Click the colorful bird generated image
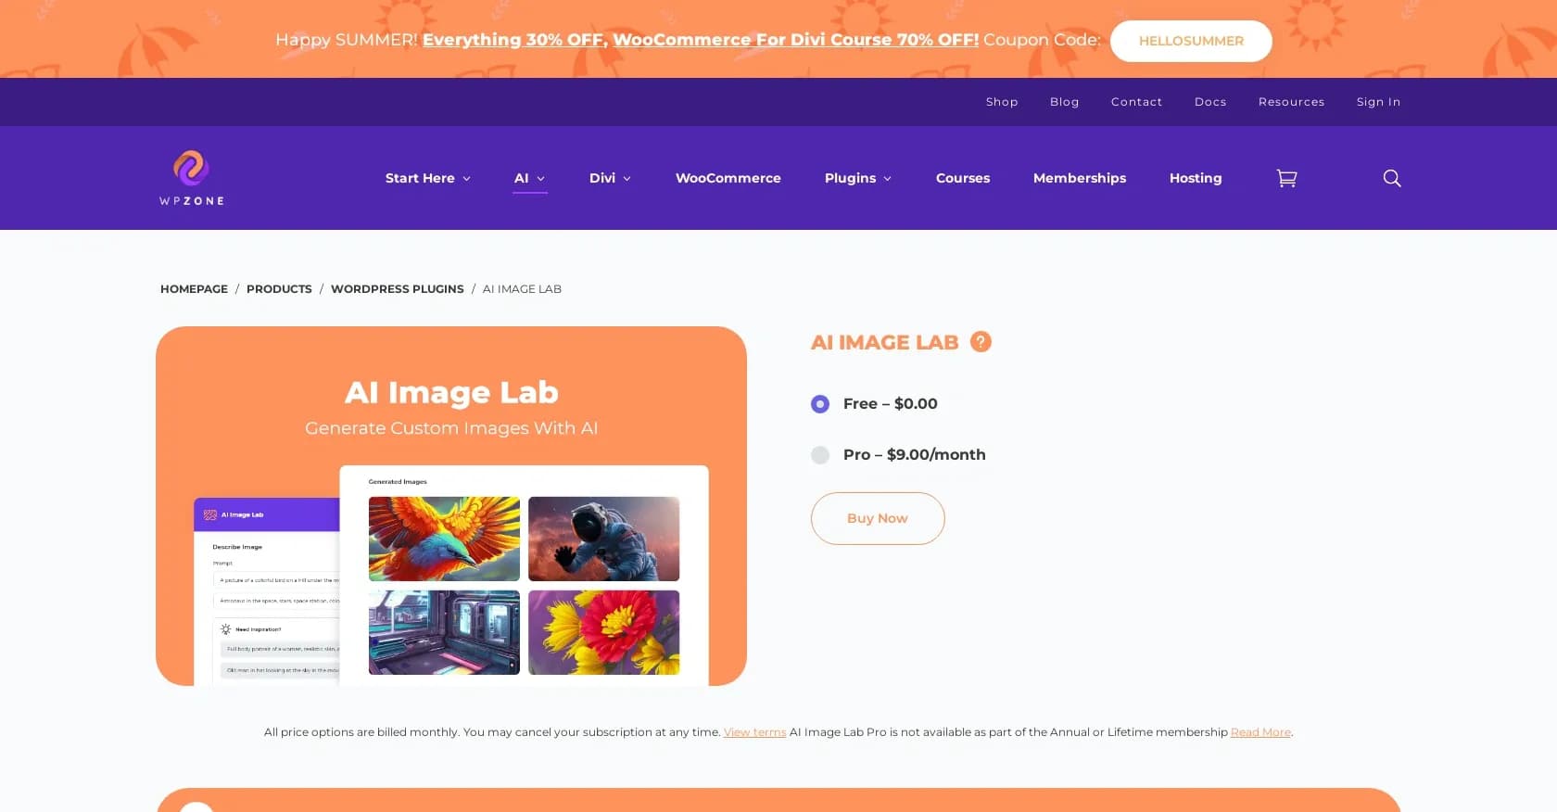The height and width of the screenshot is (812, 1557). coord(444,539)
